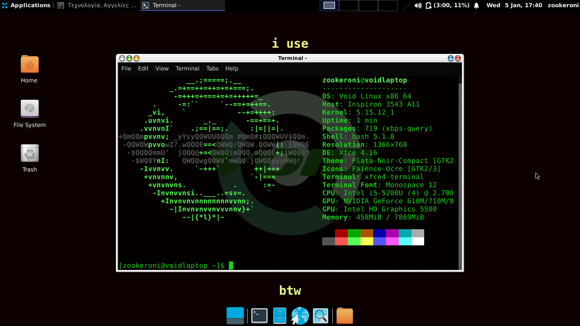
Task: Click the Terminal window vertical scrollbar
Action: pos(460,172)
